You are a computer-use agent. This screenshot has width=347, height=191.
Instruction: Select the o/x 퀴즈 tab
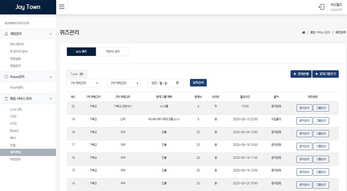81,51
